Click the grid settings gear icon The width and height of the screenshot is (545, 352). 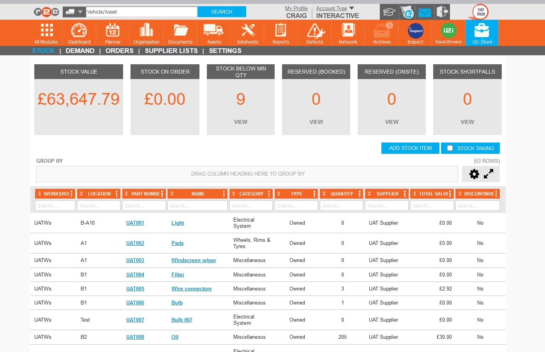click(474, 174)
